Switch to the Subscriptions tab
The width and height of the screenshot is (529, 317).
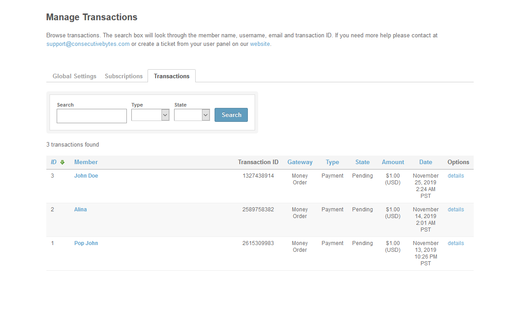pyautogui.click(x=124, y=76)
